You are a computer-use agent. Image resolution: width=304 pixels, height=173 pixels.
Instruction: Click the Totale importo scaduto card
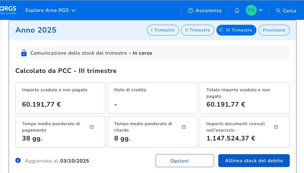pos(245,98)
